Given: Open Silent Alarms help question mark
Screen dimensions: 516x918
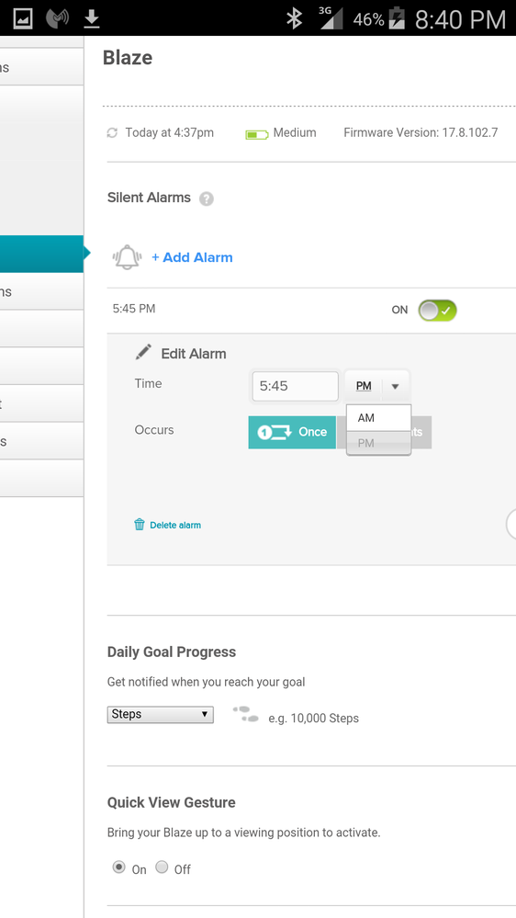Looking at the screenshot, I should pyautogui.click(x=206, y=199).
